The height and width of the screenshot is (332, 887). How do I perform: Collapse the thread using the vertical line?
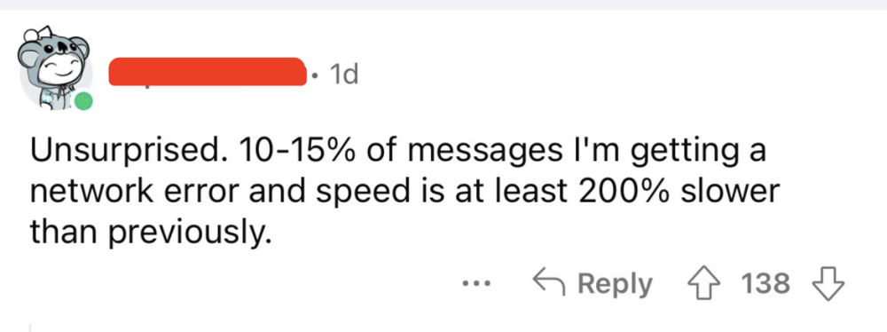pyautogui.click(x=29, y=328)
